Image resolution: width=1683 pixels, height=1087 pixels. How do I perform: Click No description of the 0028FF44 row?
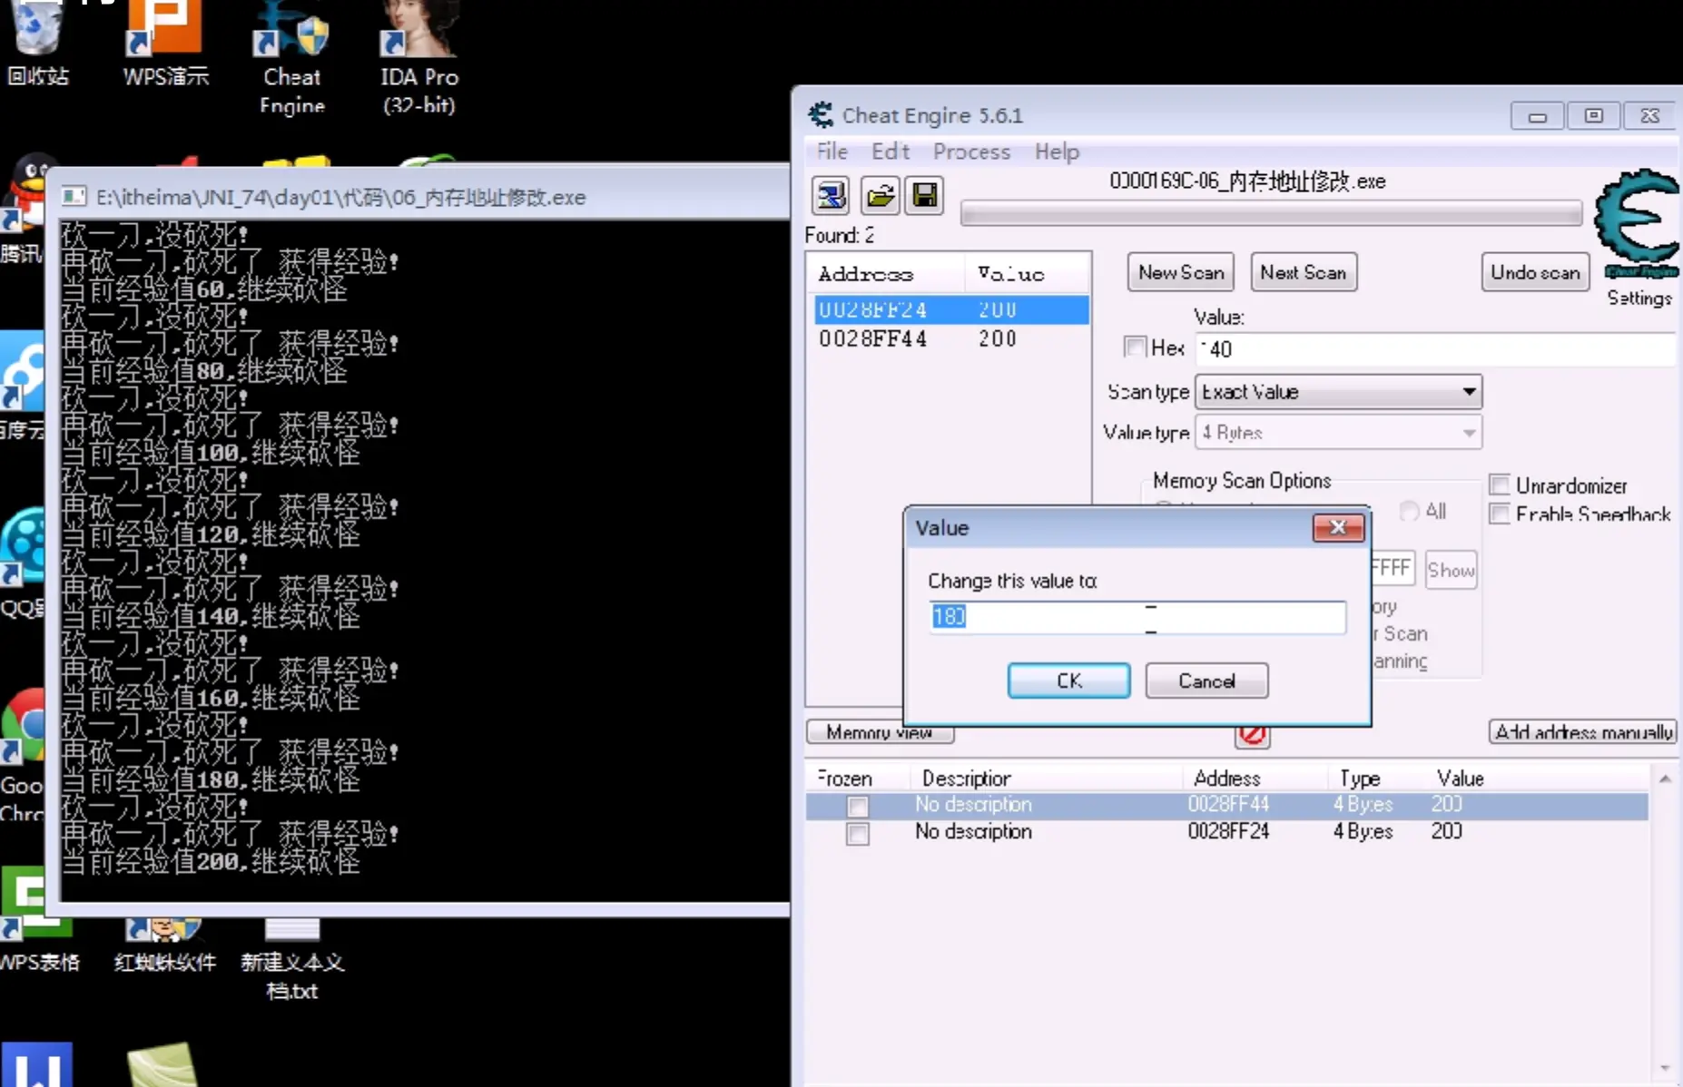coord(973,804)
